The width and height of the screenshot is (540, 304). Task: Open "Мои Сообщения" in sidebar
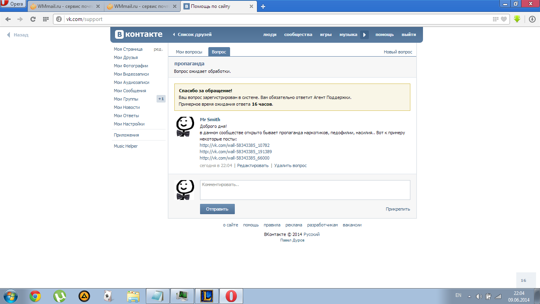(130, 91)
